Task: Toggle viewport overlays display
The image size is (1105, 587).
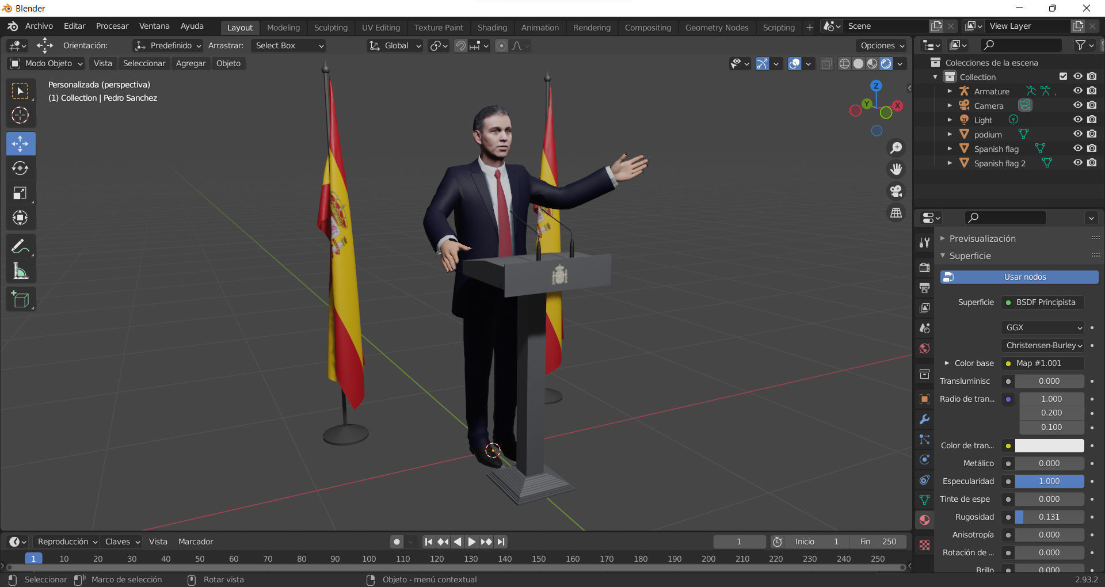Action: click(794, 64)
